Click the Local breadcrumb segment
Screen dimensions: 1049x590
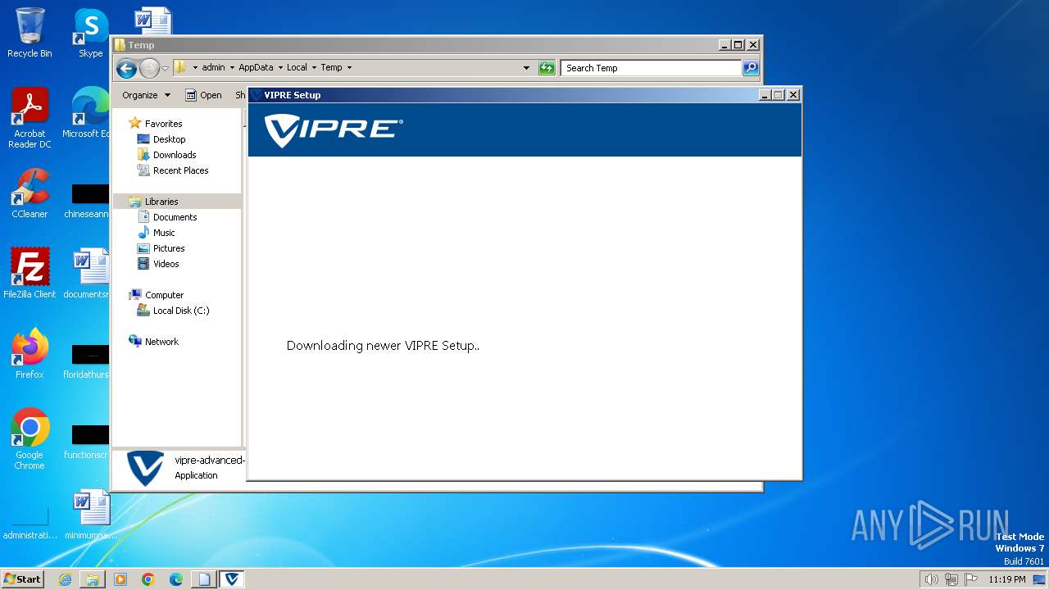[x=297, y=68]
